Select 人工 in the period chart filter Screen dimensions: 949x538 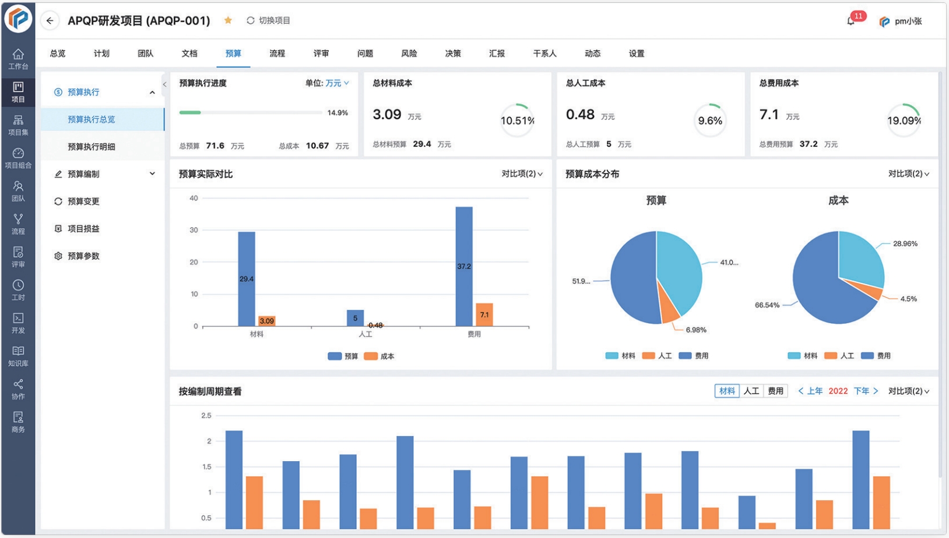click(752, 391)
